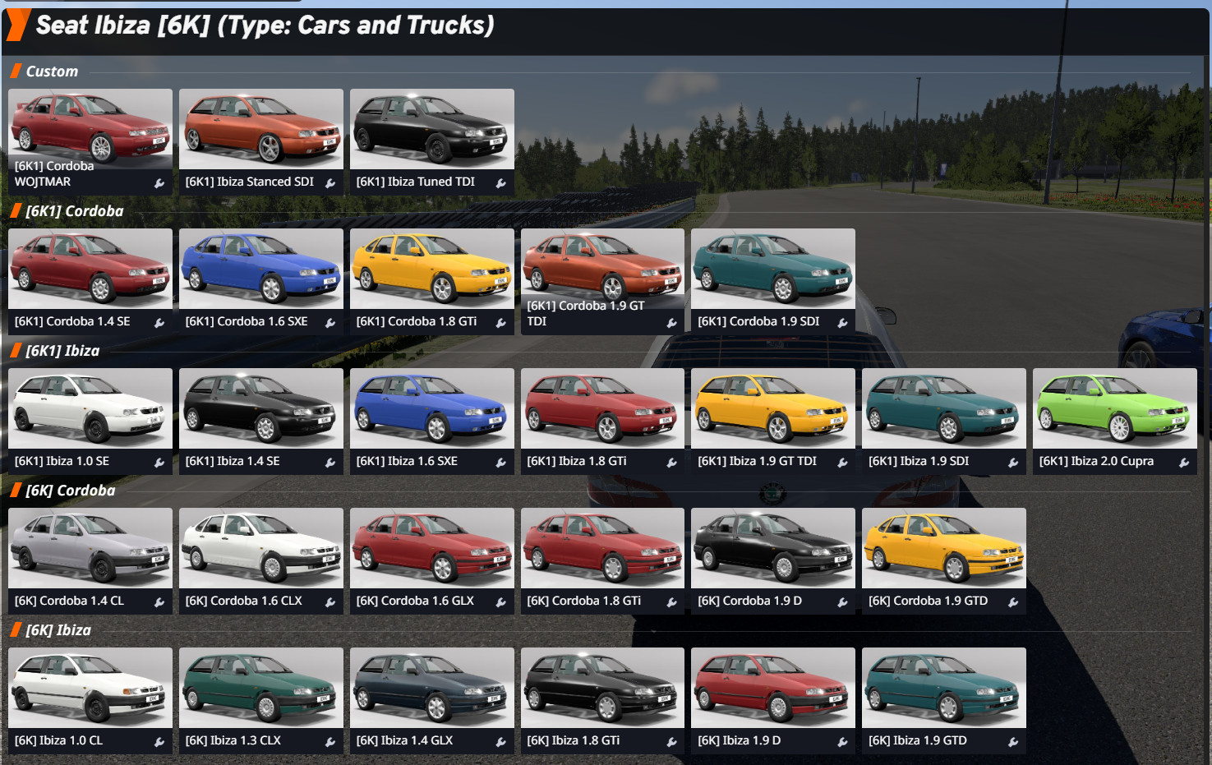This screenshot has height=765, width=1212.
Task: Pick the [6K1] Ibiza Stanced SDI car image
Action: point(261,129)
